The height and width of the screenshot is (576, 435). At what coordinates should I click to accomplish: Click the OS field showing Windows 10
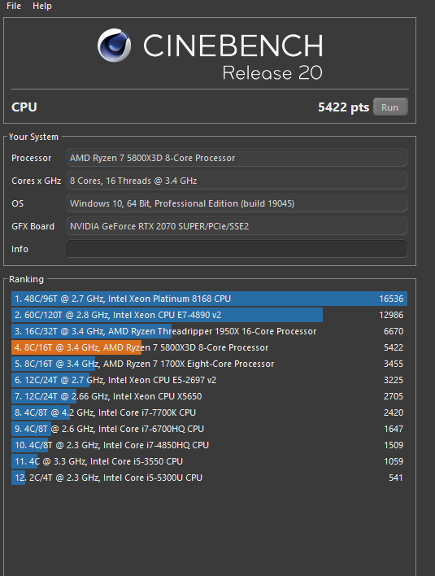(237, 203)
